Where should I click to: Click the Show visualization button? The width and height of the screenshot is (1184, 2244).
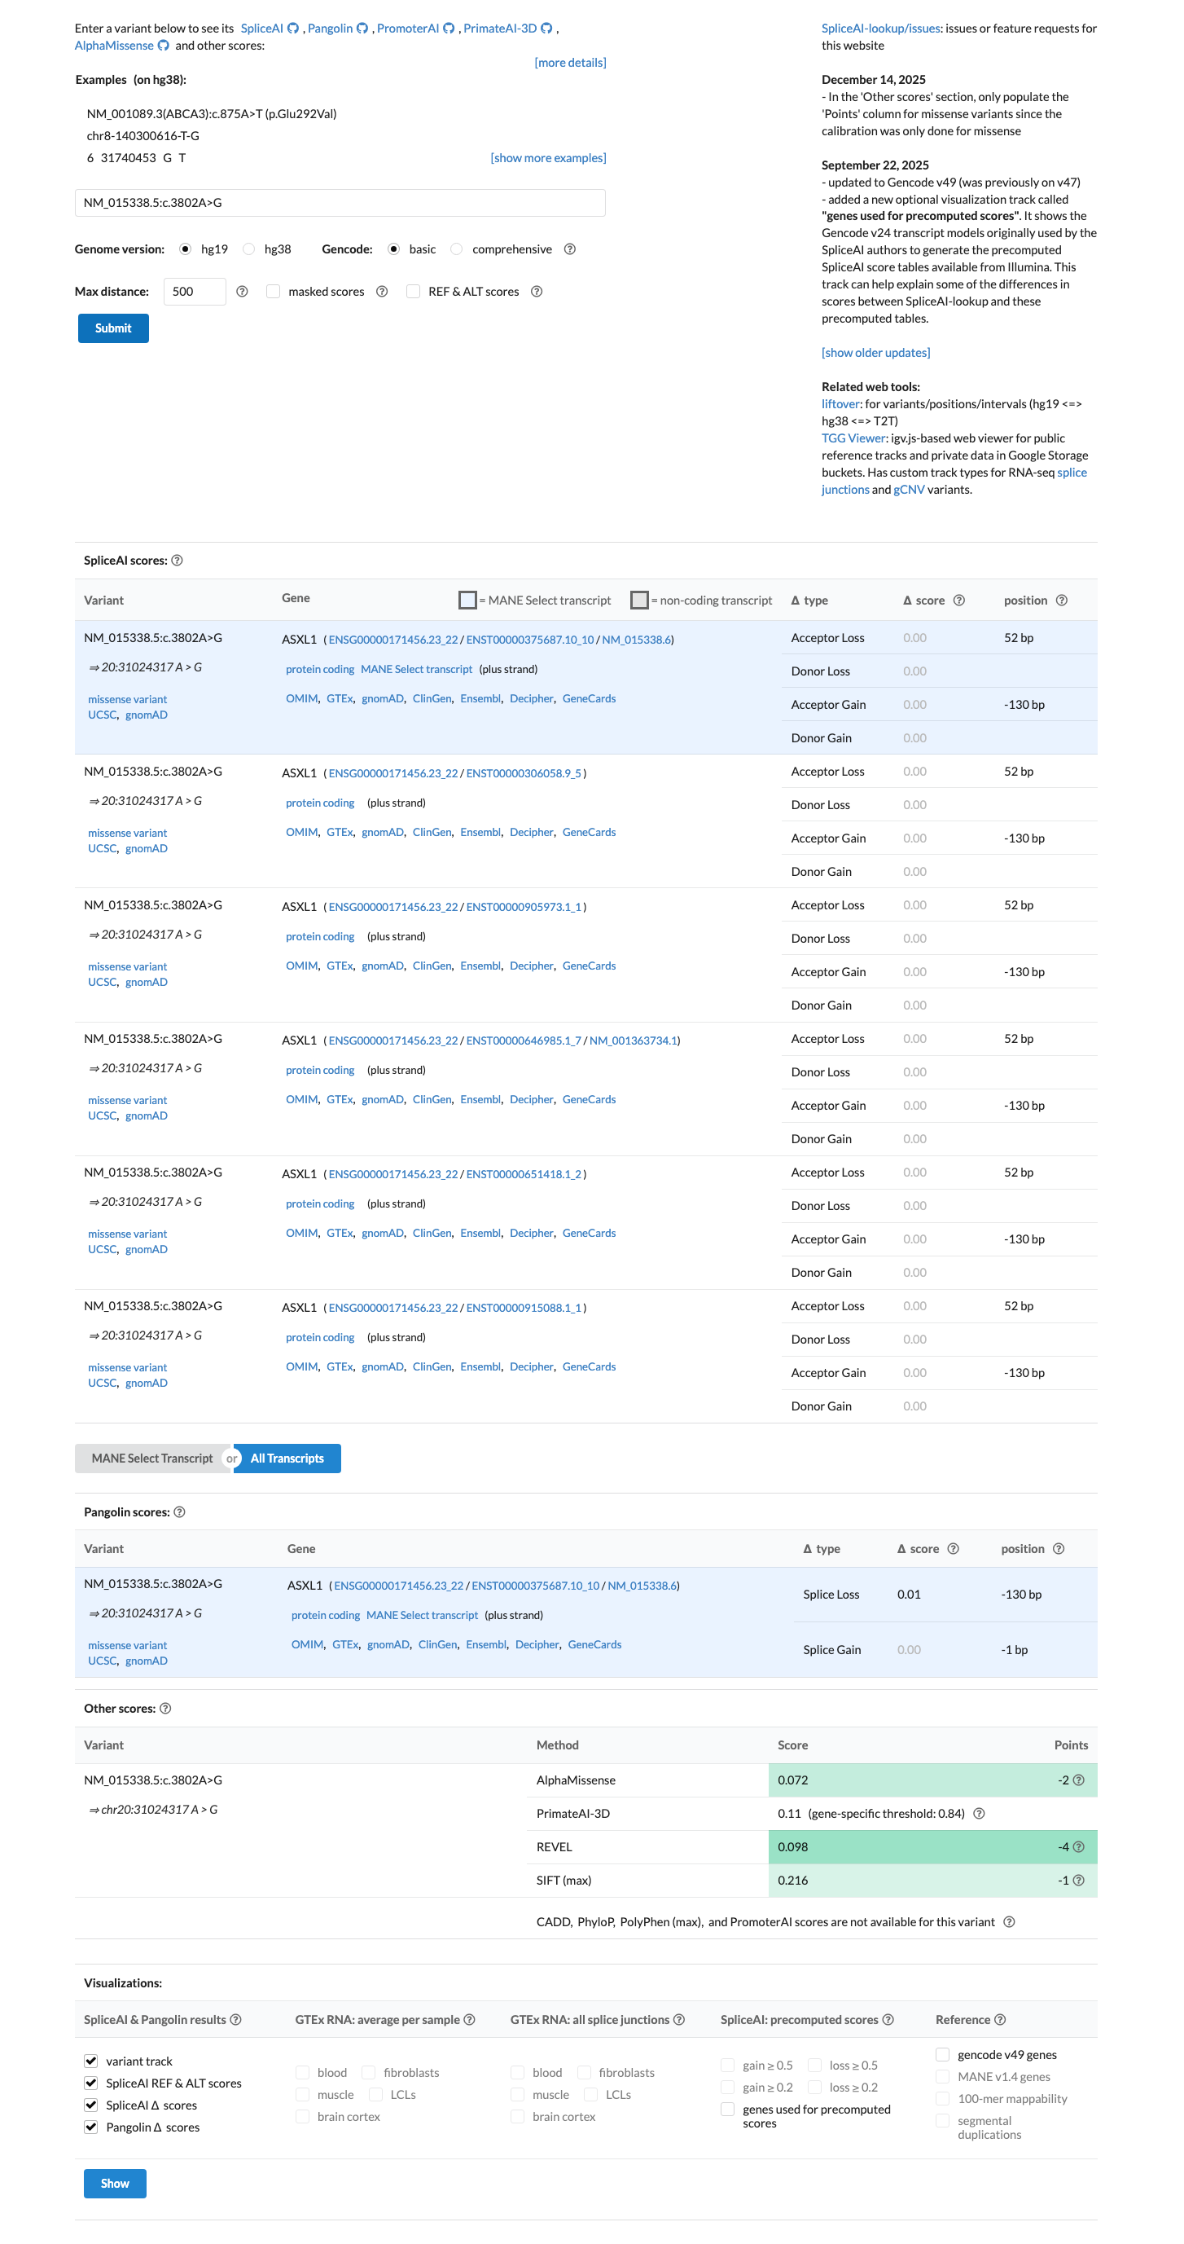point(115,2184)
